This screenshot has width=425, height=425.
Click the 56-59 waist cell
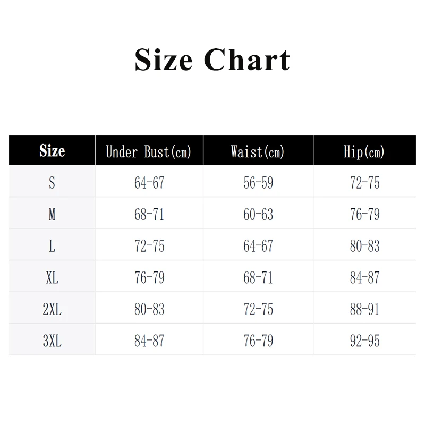click(x=258, y=183)
